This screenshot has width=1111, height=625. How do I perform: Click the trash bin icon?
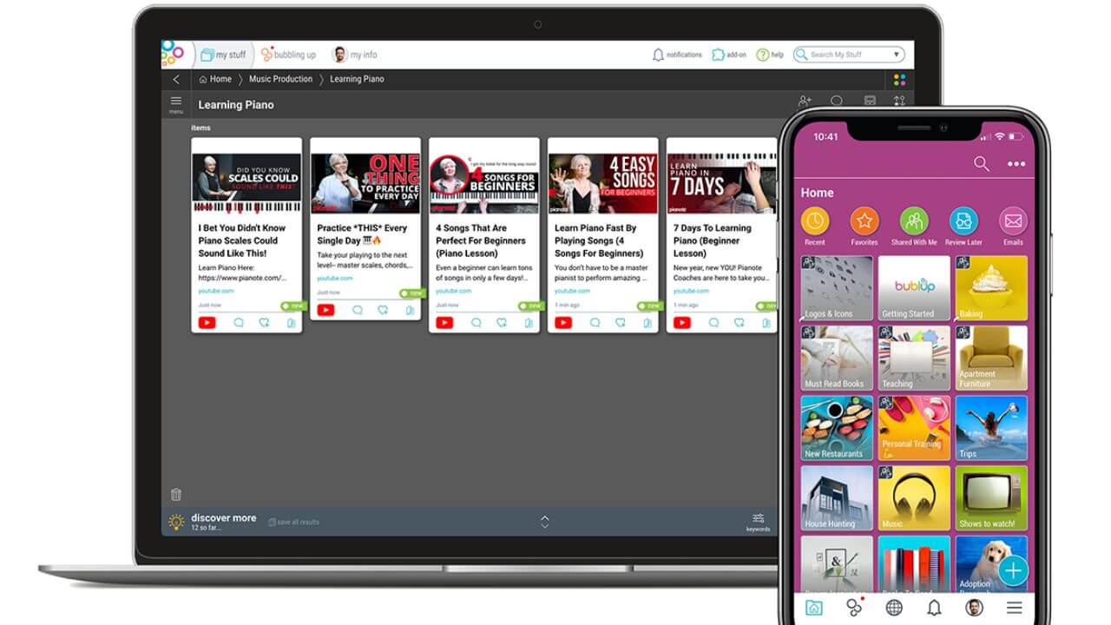(176, 495)
